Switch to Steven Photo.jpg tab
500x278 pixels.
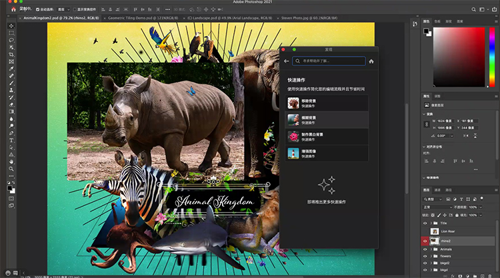pyautogui.click(x=309, y=18)
